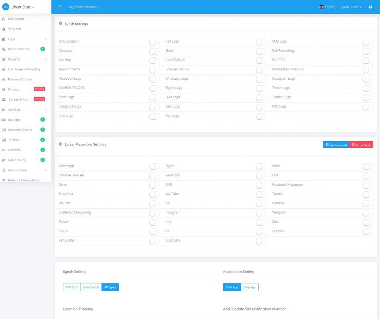Toggle Whatsapp Logs synch switch
This screenshot has height=319, width=380.
click(x=261, y=79)
